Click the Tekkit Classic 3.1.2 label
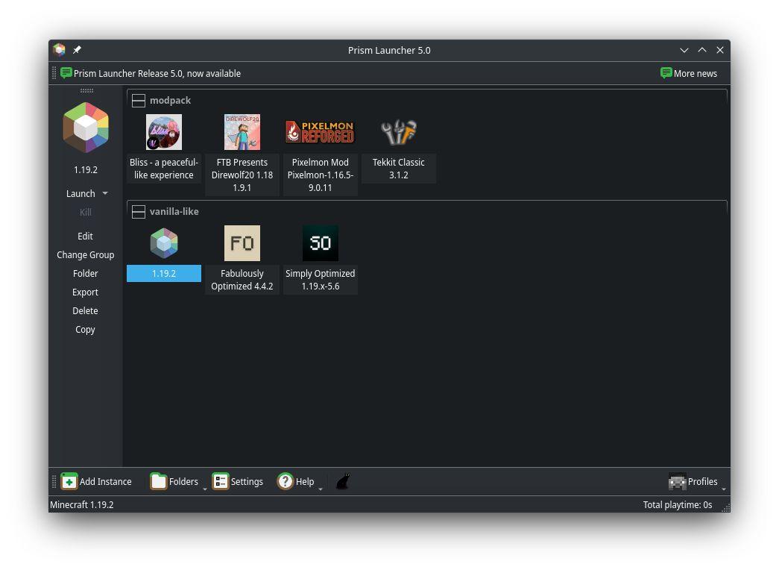Viewport: 779px width, 570px height. tap(398, 169)
